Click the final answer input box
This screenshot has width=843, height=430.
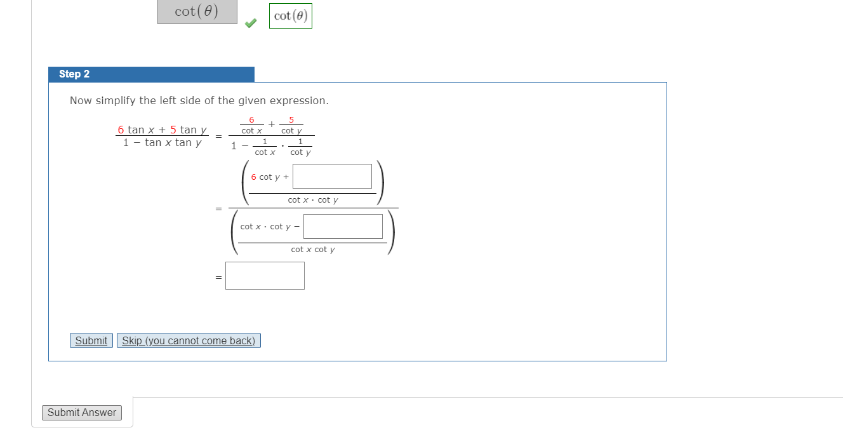(x=265, y=274)
